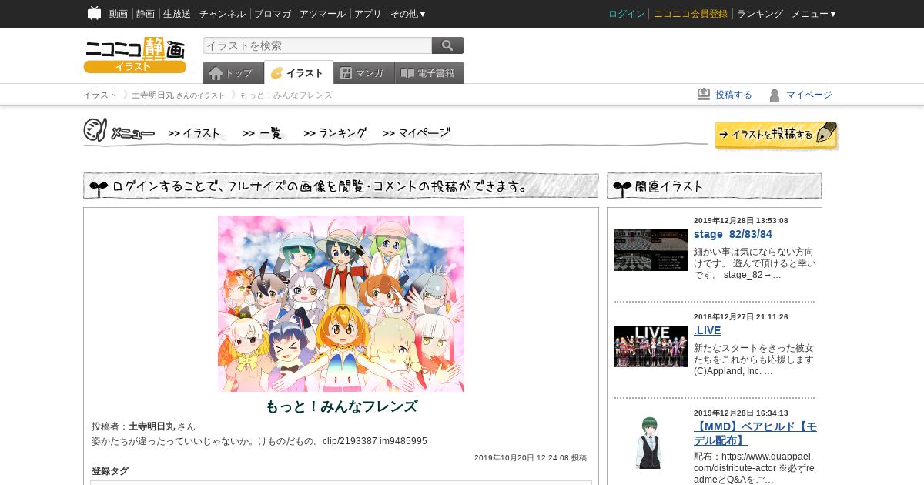Image resolution: width=924 pixels, height=485 pixels.
Task: Open the 生放送 top menu item
Action: click(x=177, y=14)
